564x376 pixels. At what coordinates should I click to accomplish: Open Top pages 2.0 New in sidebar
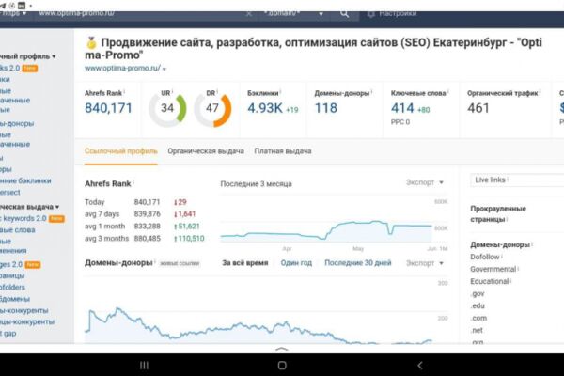click(x=20, y=264)
